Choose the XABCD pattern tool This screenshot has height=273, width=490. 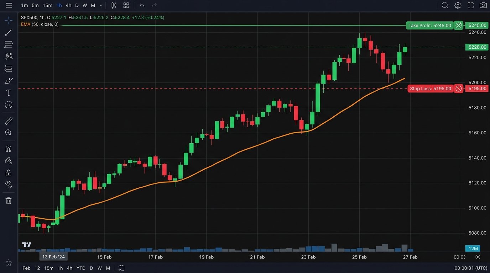click(x=9, y=57)
